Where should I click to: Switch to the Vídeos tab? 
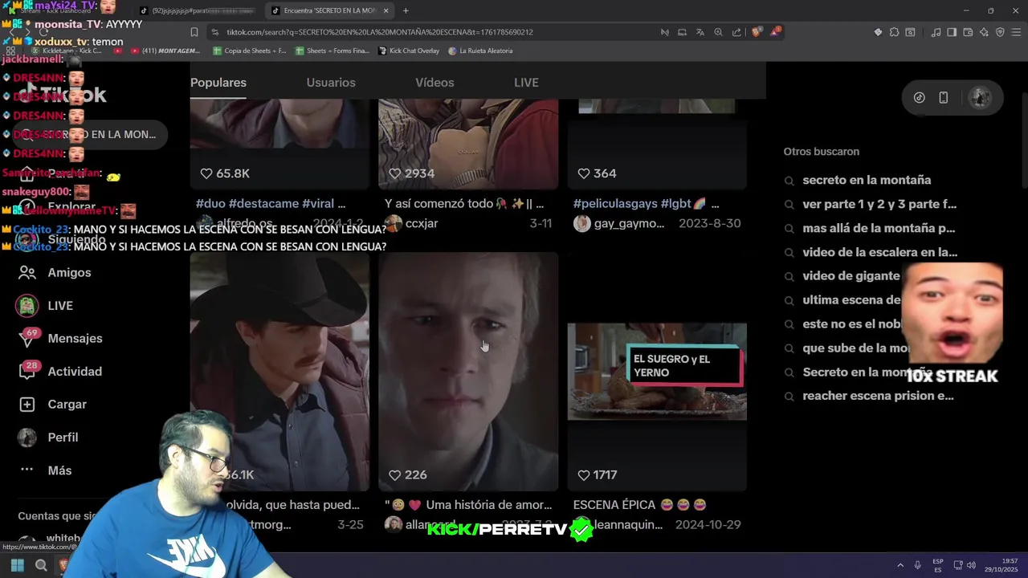tap(434, 83)
